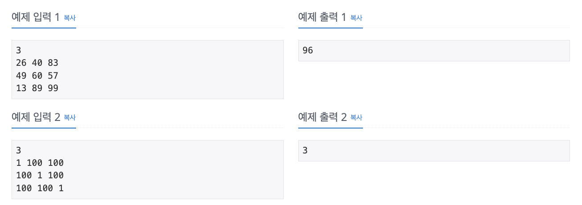
Task: Click the output value 3 in output 2
Action: 305,150
